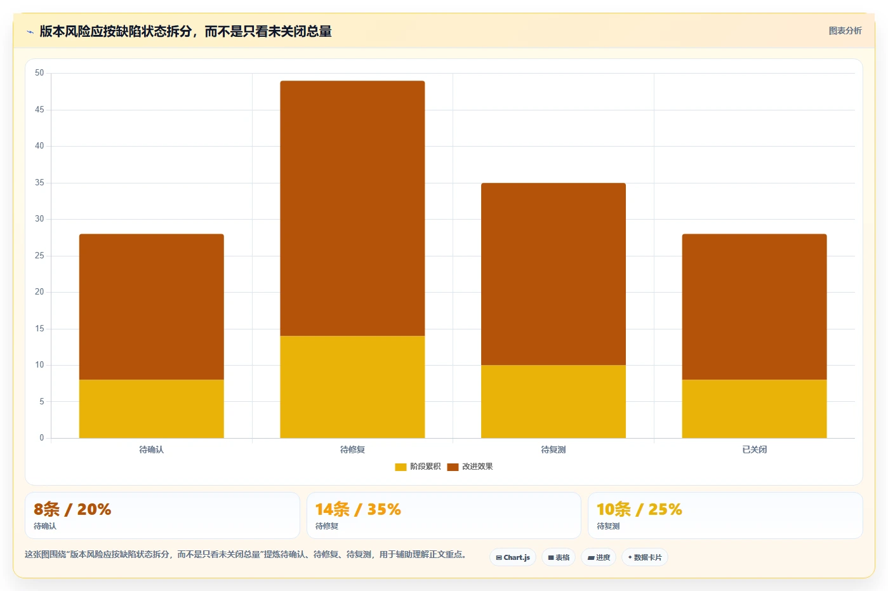The width and height of the screenshot is (888, 591).
Task: Click the brown segment of 待复测 bar
Action: tap(553, 274)
